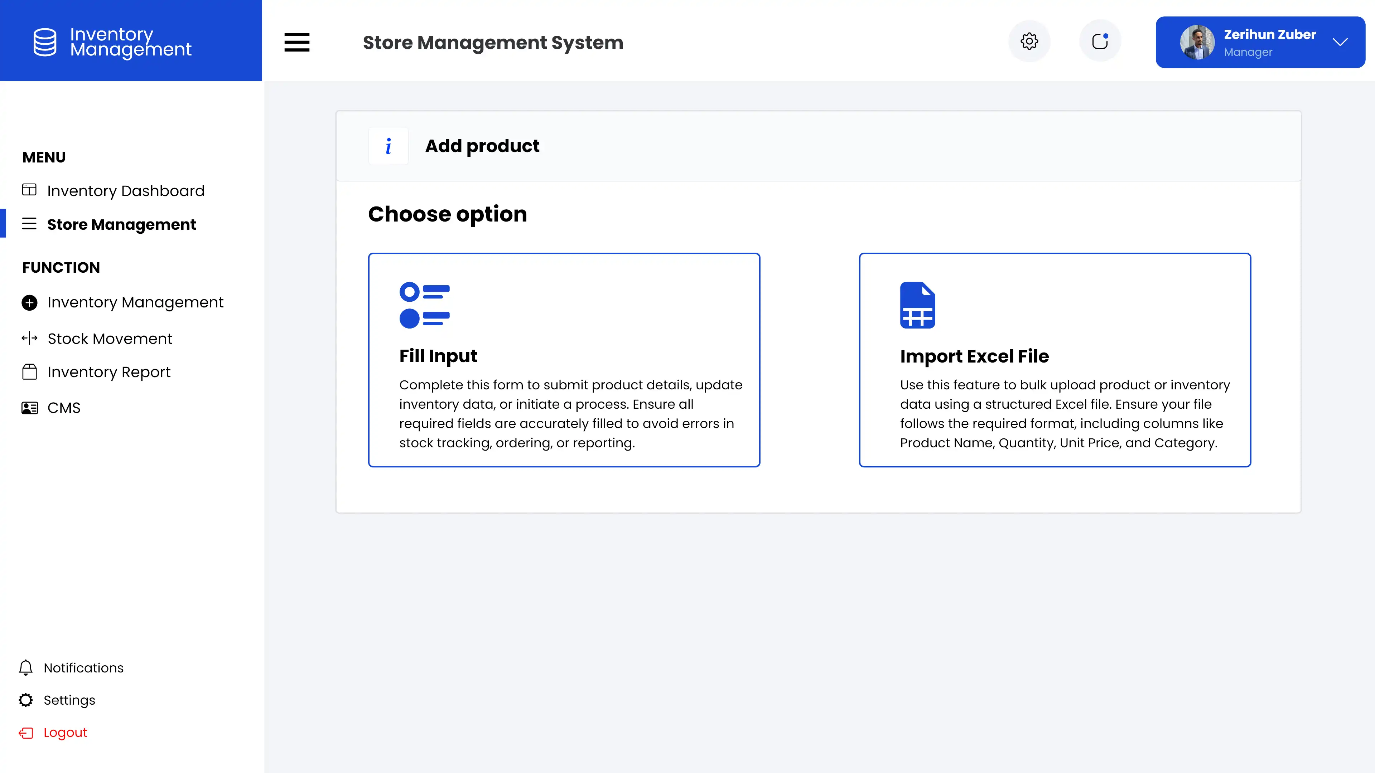
Task: Click the Excel spreadsheet file icon
Action: 917,305
